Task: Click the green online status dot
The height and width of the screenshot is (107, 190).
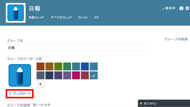Action: tap(141, 103)
